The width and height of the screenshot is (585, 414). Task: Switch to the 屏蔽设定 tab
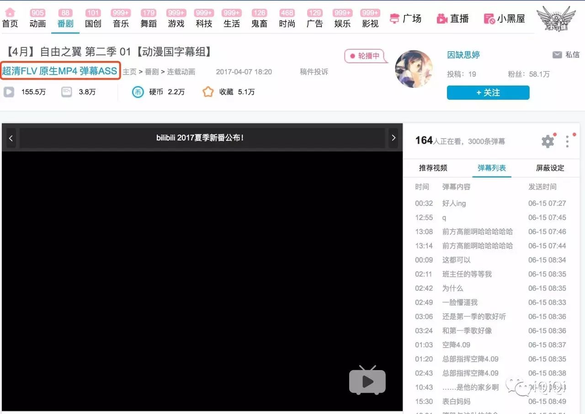tap(550, 168)
